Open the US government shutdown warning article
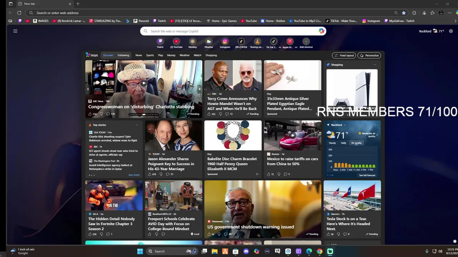Viewport: 458px width, 257px height. [x=250, y=227]
